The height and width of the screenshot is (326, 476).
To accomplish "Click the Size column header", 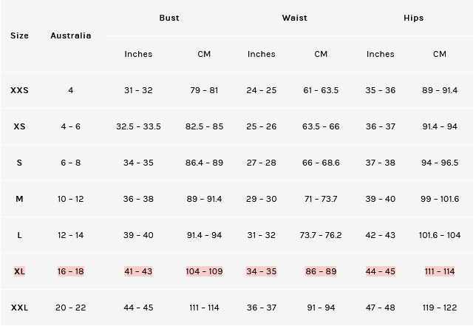I will pos(20,35).
